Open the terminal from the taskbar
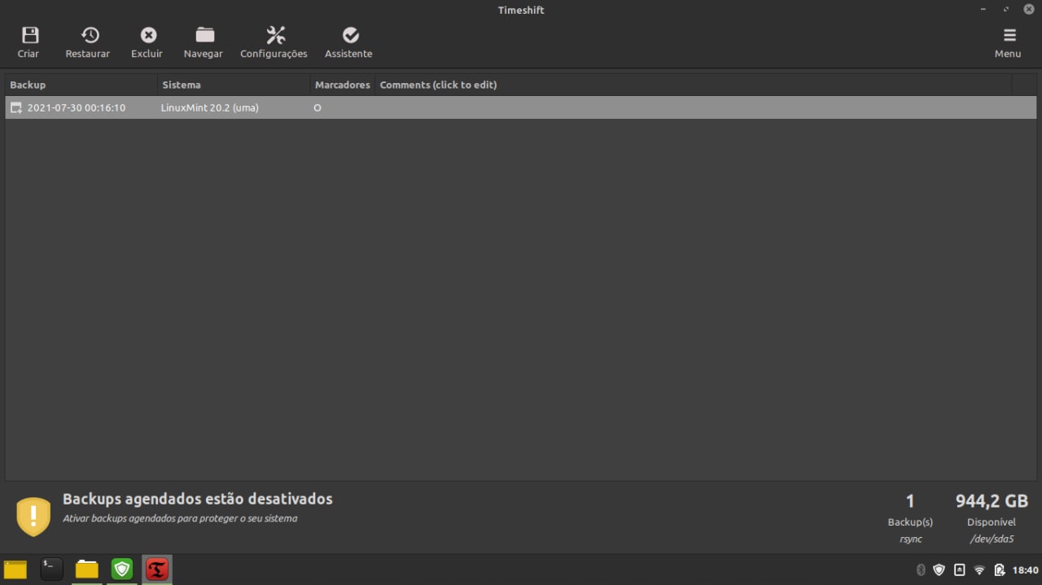The width and height of the screenshot is (1042, 585). click(x=51, y=570)
